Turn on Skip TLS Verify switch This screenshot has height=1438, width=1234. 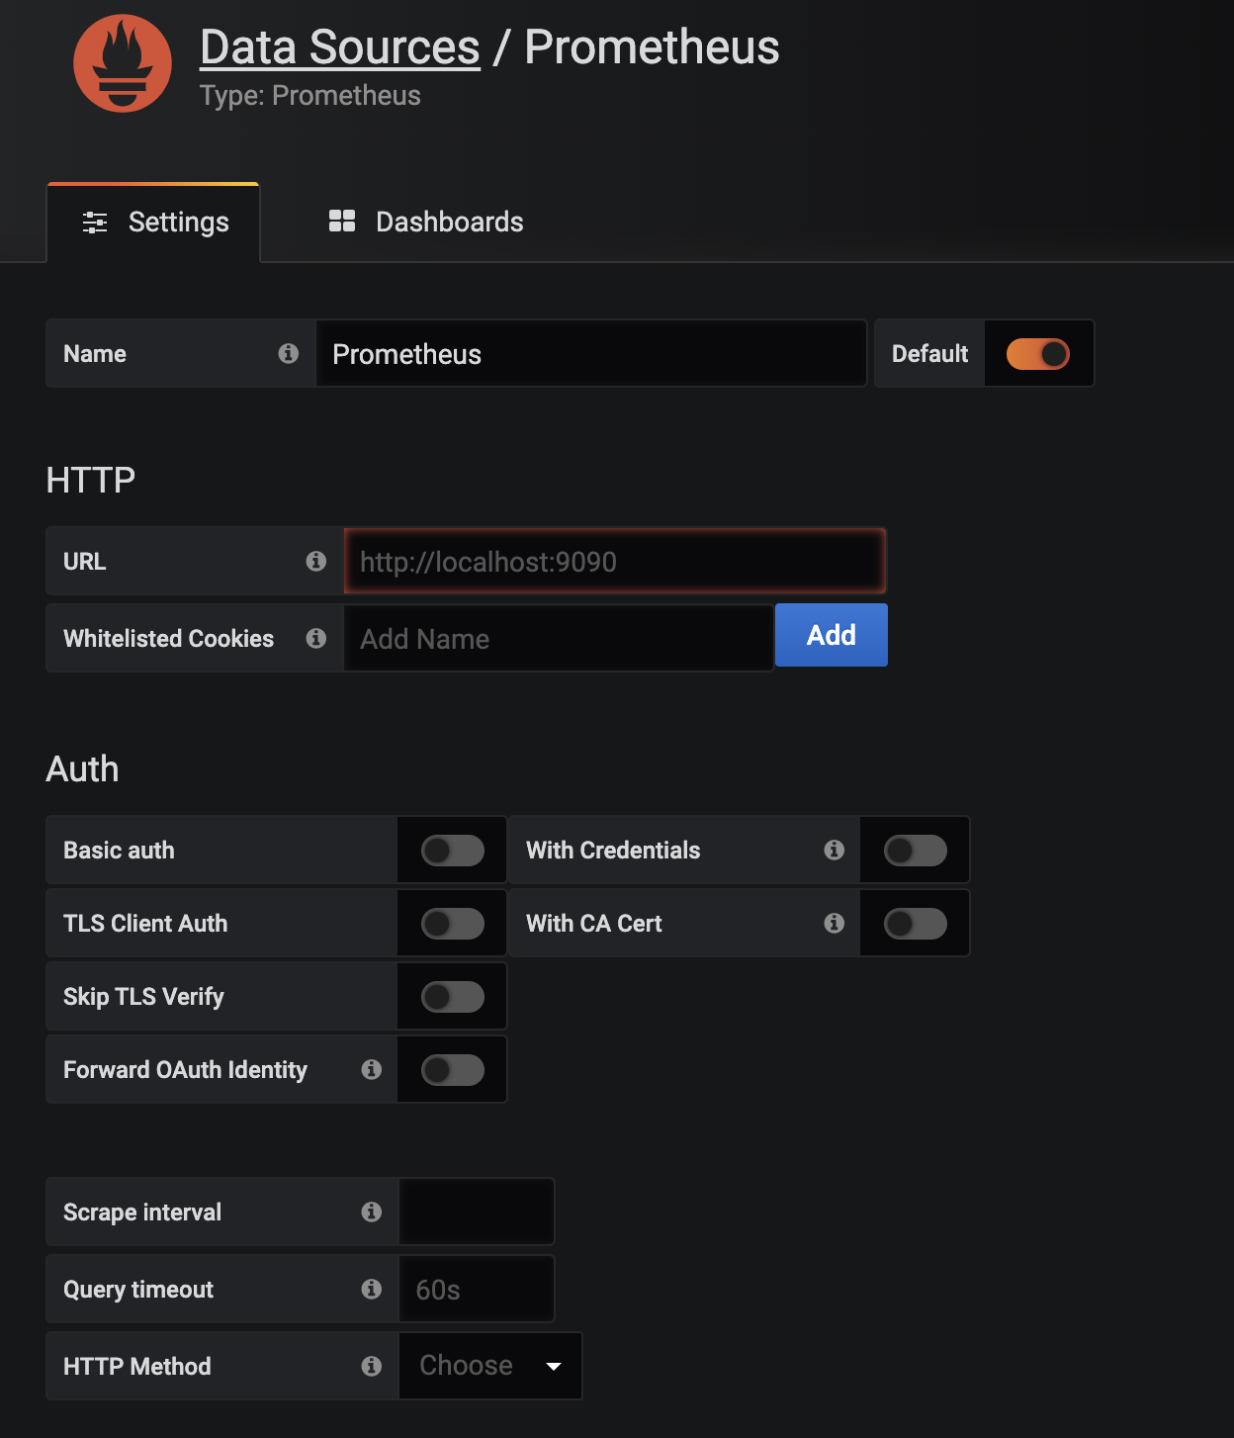453,997
